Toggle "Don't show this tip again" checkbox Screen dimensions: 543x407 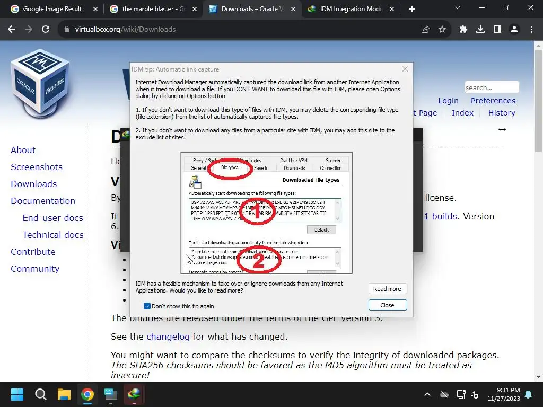click(x=147, y=306)
